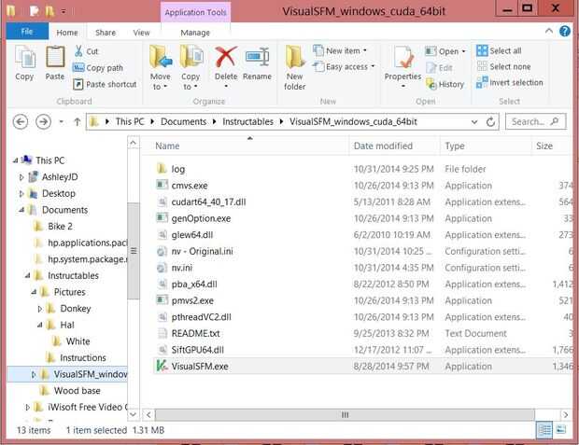Switch to the View ribbon tab
The height and width of the screenshot is (445, 579).
point(141,33)
